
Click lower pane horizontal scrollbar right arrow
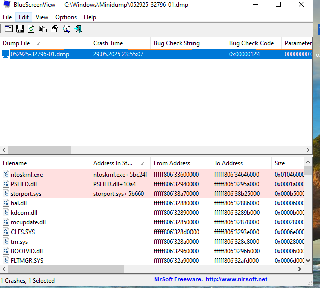tap(300, 269)
